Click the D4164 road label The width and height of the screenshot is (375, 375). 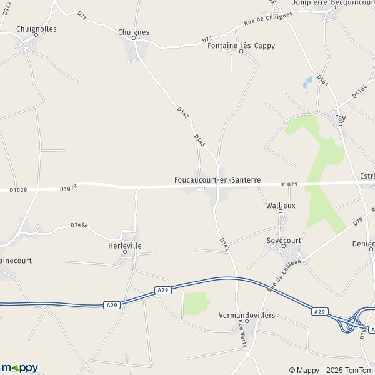[359, 91]
